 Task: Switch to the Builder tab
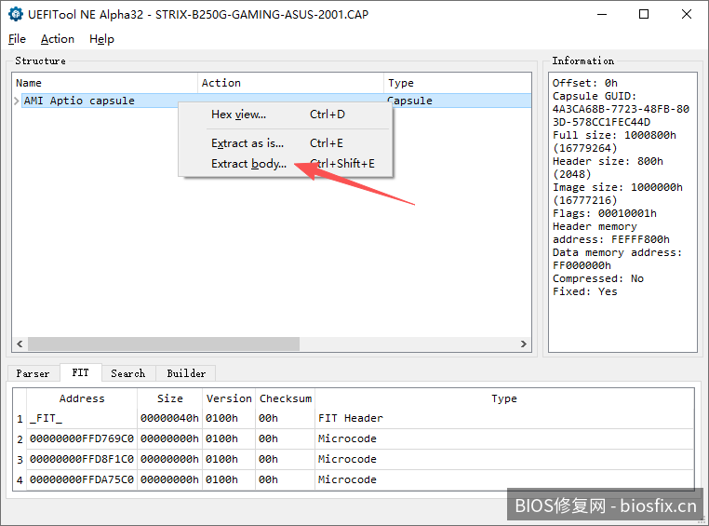click(x=186, y=373)
